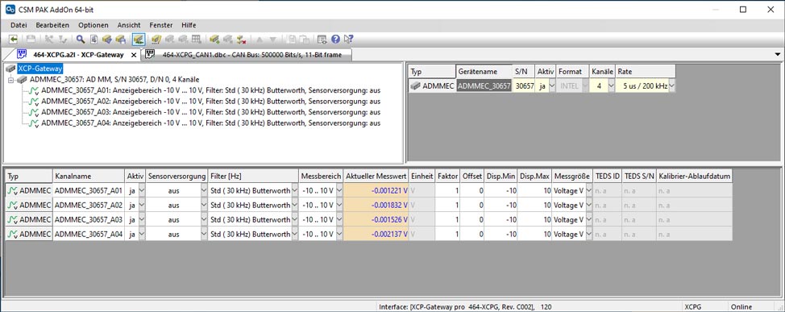This screenshot has width=785, height=312.
Task: Click the Faktor cell for ADMMEC_30657_A02
Action: tap(447, 206)
